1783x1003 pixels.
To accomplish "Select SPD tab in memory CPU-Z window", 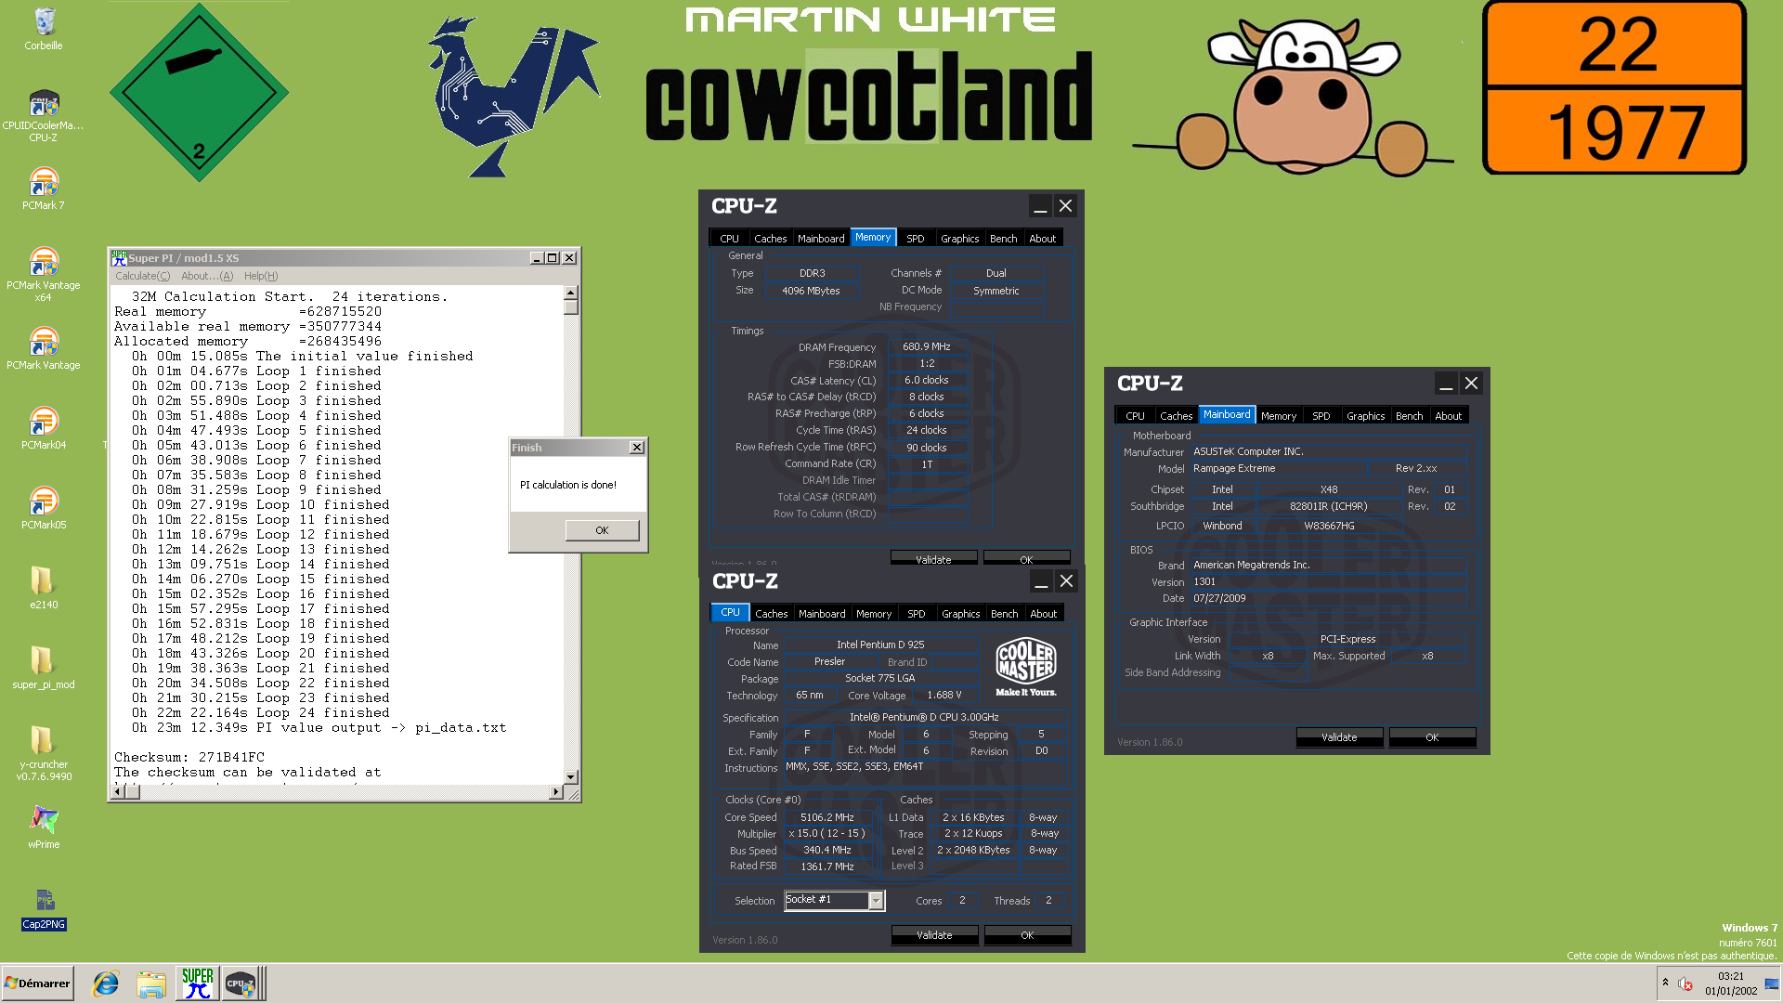I will click(x=915, y=239).
